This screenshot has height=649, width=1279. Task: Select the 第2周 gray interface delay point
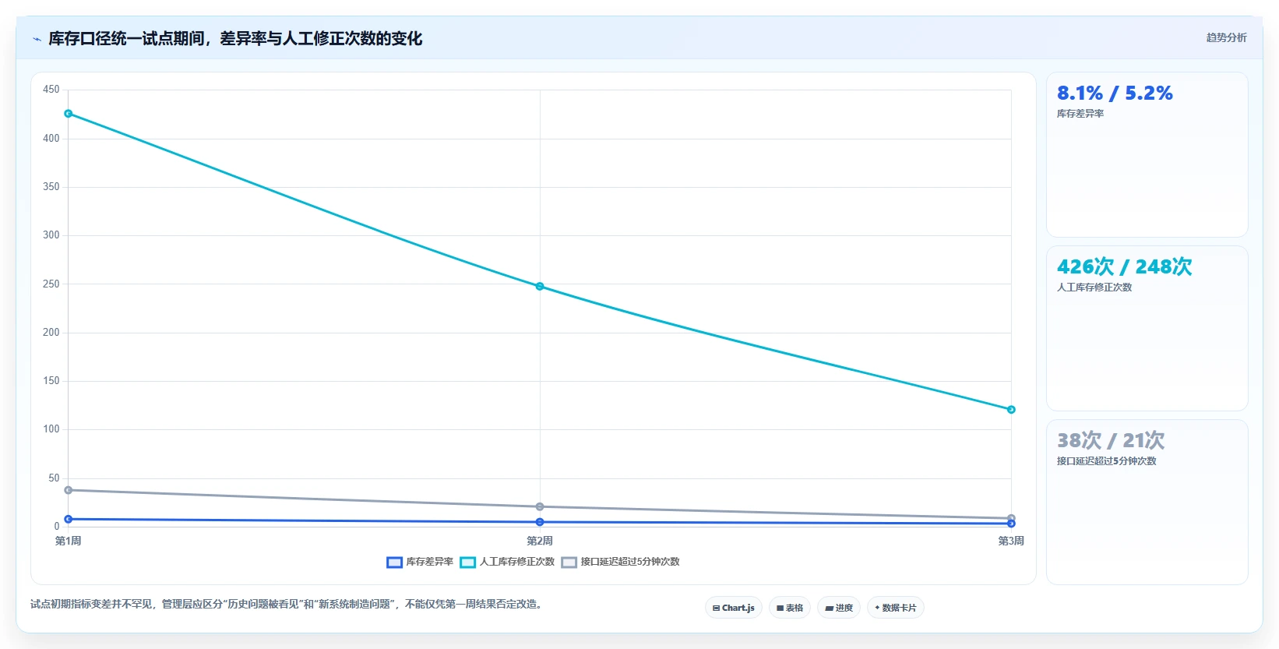[x=540, y=506]
